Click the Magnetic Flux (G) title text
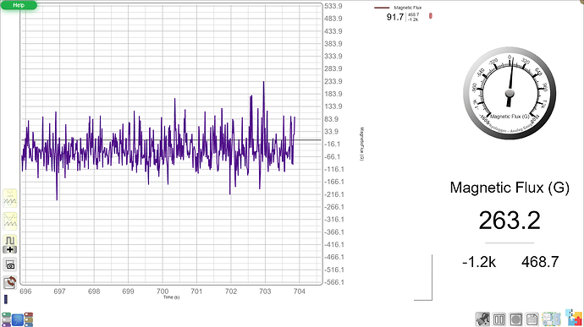 [510, 188]
